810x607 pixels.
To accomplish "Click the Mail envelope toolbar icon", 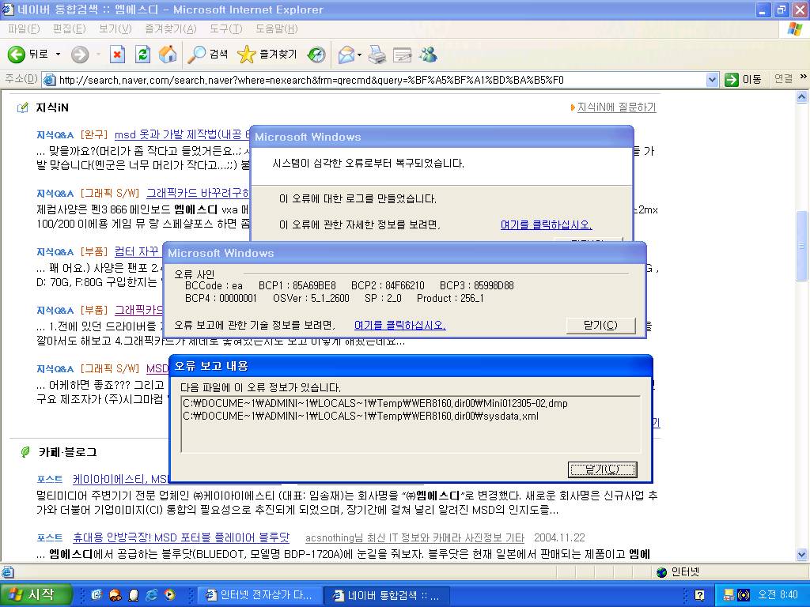I will click(x=346, y=55).
